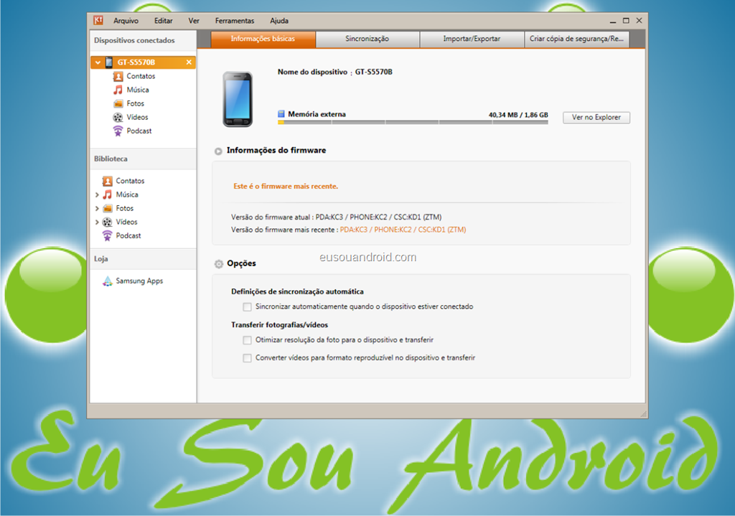Image resolution: width=735 pixels, height=516 pixels.
Task: Select Biblioteca Contatos label
Action: 130,181
